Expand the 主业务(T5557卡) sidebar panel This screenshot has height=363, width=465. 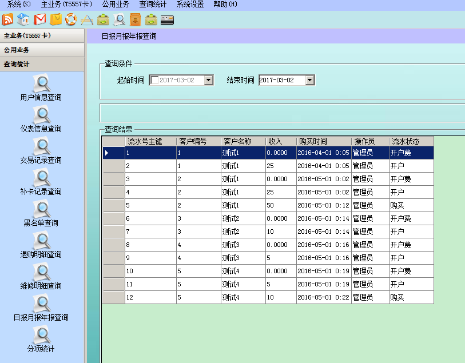[x=42, y=36]
